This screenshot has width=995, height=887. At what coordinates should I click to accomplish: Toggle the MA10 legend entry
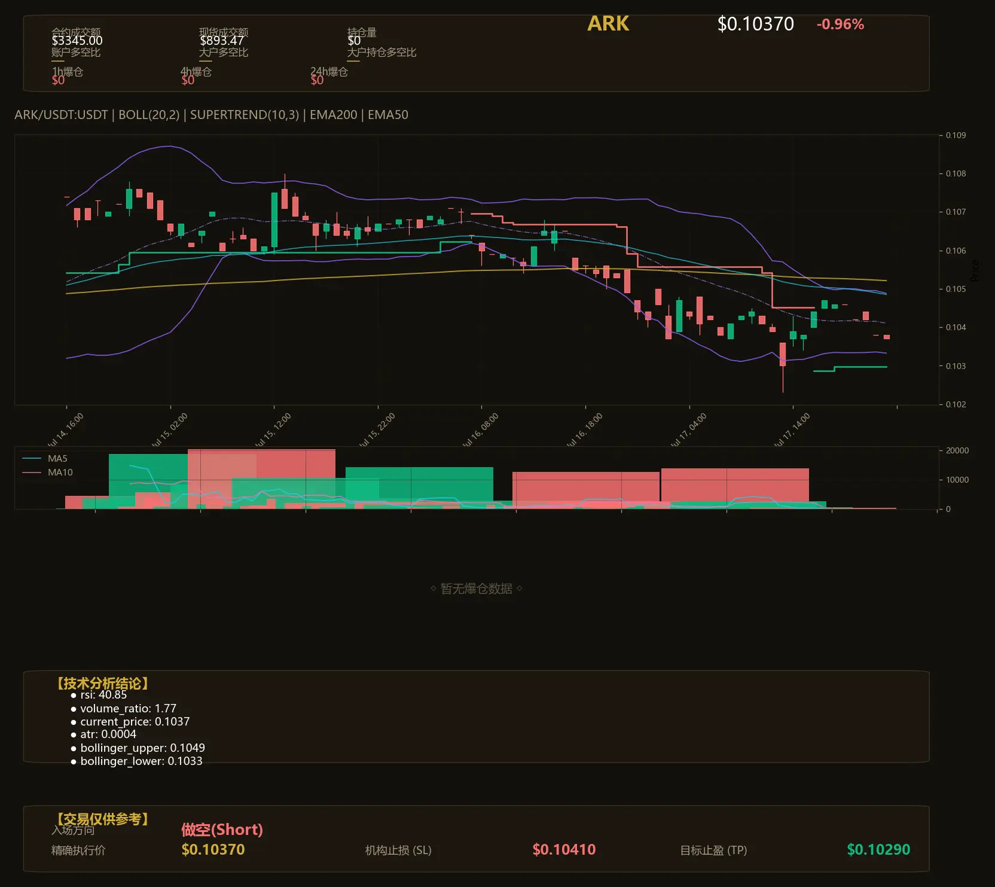coord(47,473)
